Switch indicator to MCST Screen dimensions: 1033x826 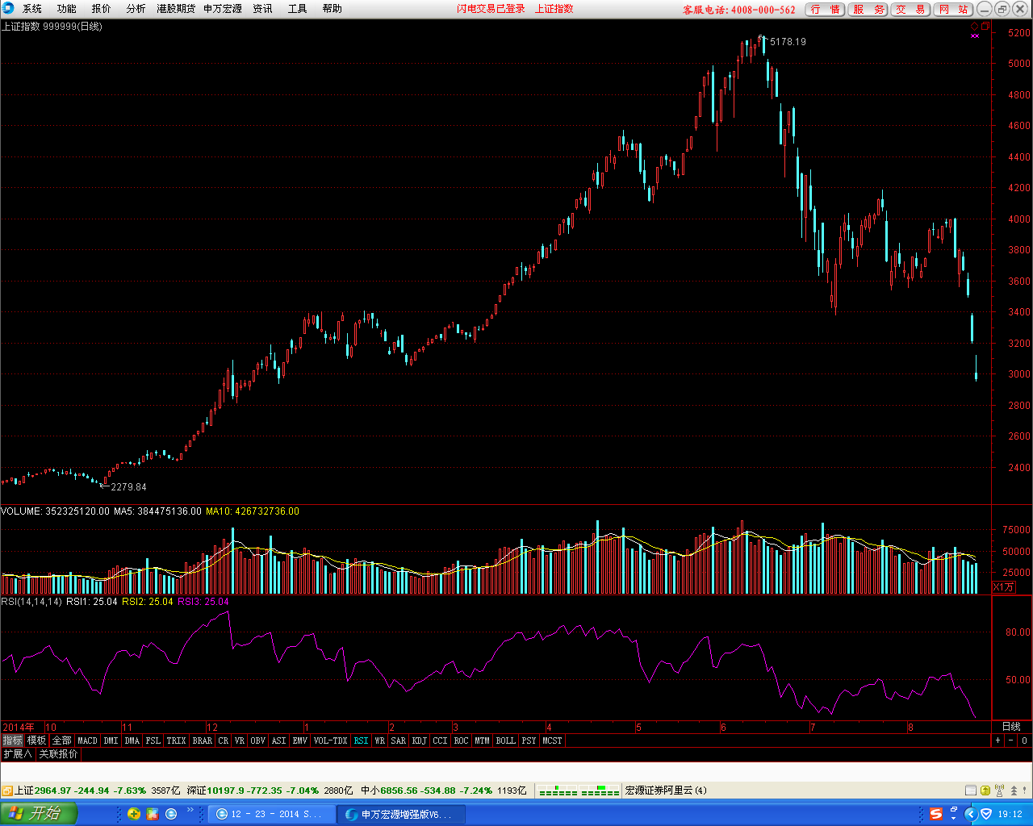coord(552,740)
